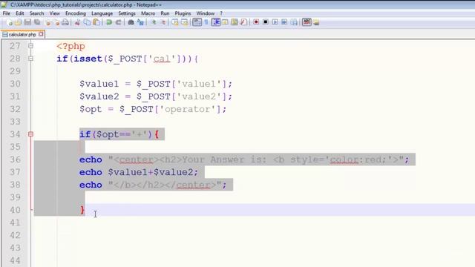The height and width of the screenshot is (267, 475).
Task: Click the Zoom Out toolbar icon
Action: click(x=163, y=22)
